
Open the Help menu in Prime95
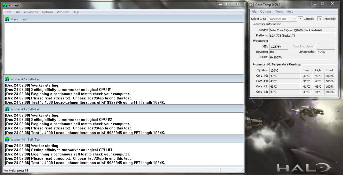(x=76, y=12)
